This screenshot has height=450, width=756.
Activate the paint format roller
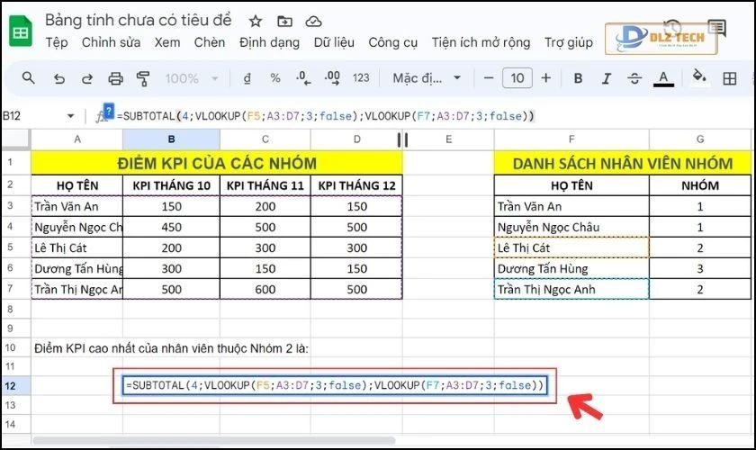143,78
